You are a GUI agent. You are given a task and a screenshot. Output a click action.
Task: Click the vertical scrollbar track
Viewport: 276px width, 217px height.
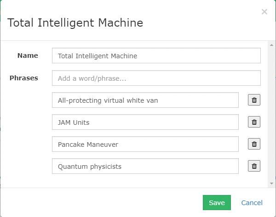click(x=271, y=114)
